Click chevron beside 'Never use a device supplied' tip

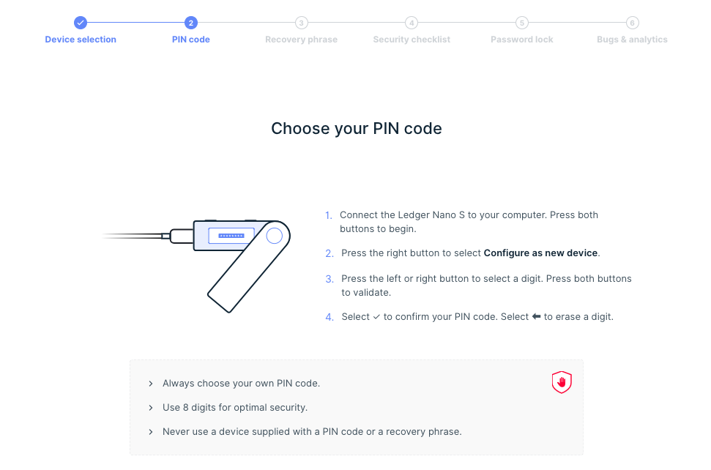(x=151, y=432)
